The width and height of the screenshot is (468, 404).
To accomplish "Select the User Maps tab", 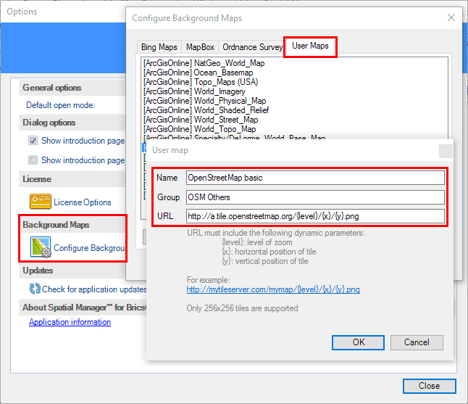I will click(x=310, y=46).
